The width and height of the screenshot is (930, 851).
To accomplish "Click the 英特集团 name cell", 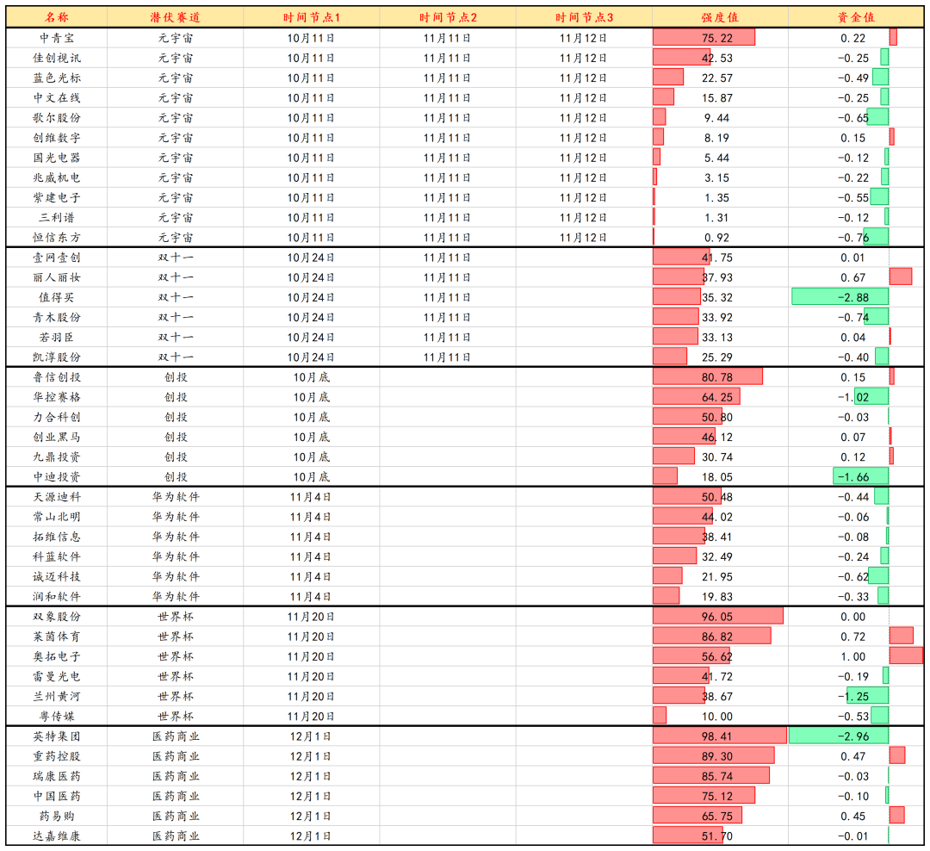I will [56, 736].
